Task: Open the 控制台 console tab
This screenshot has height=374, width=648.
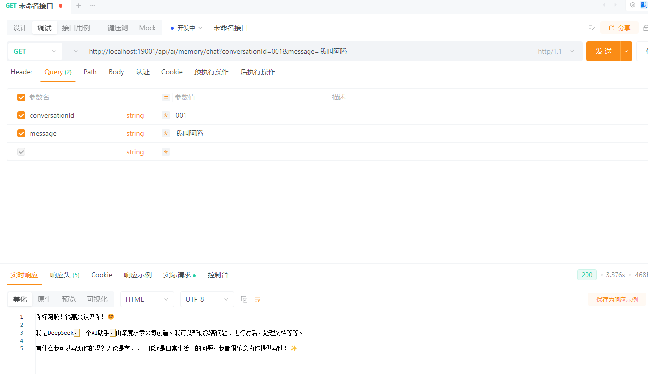Action: pos(217,275)
